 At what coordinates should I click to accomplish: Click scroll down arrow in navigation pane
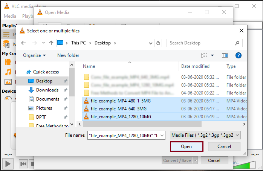[72, 124]
